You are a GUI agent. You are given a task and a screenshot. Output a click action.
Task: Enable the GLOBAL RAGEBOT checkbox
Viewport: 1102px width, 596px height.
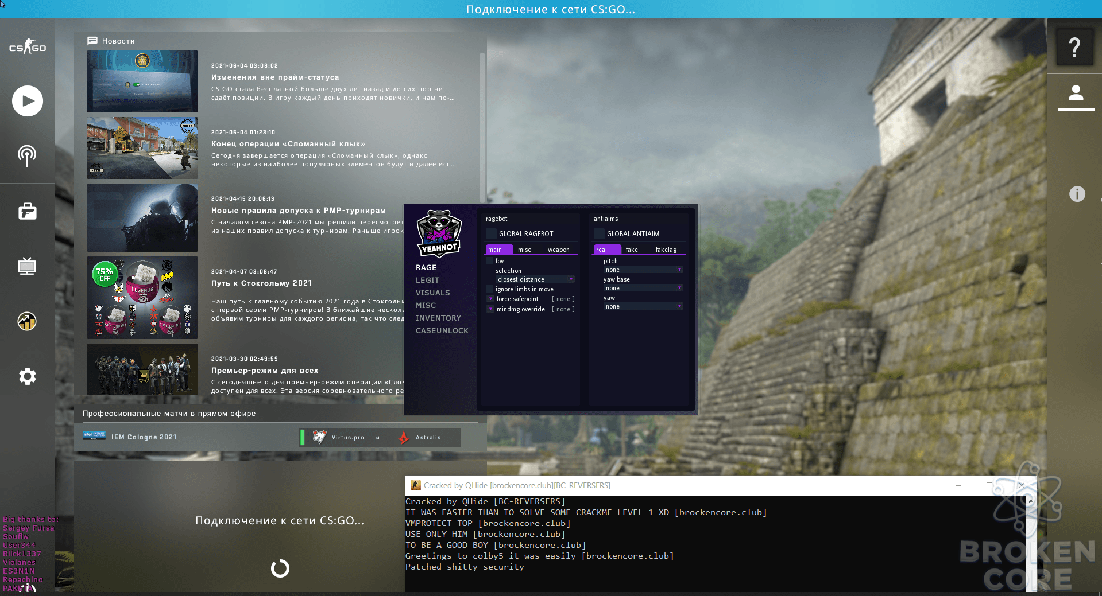pyautogui.click(x=491, y=233)
